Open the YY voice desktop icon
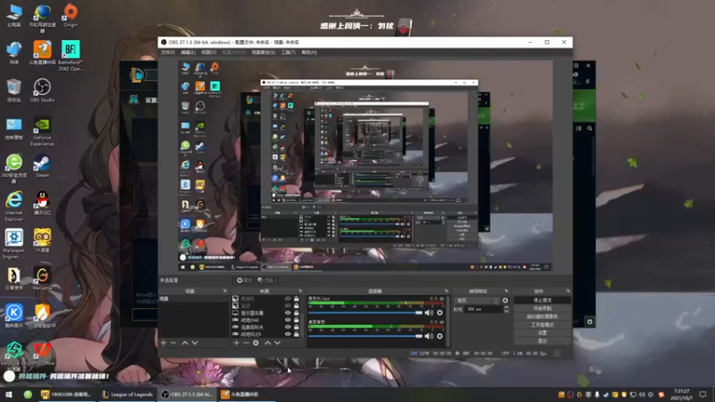This screenshot has width=715, height=402. coord(42,240)
